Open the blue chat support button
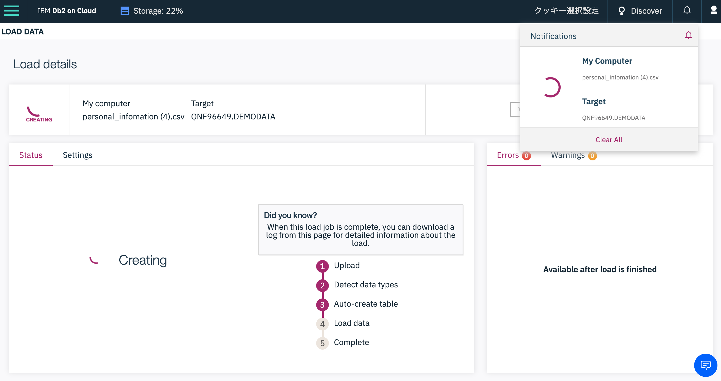Viewport: 721px width, 381px height. [705, 365]
